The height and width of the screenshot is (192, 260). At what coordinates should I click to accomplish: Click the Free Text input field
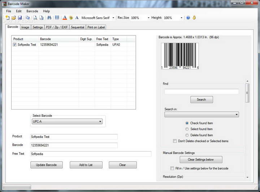(x=91, y=154)
